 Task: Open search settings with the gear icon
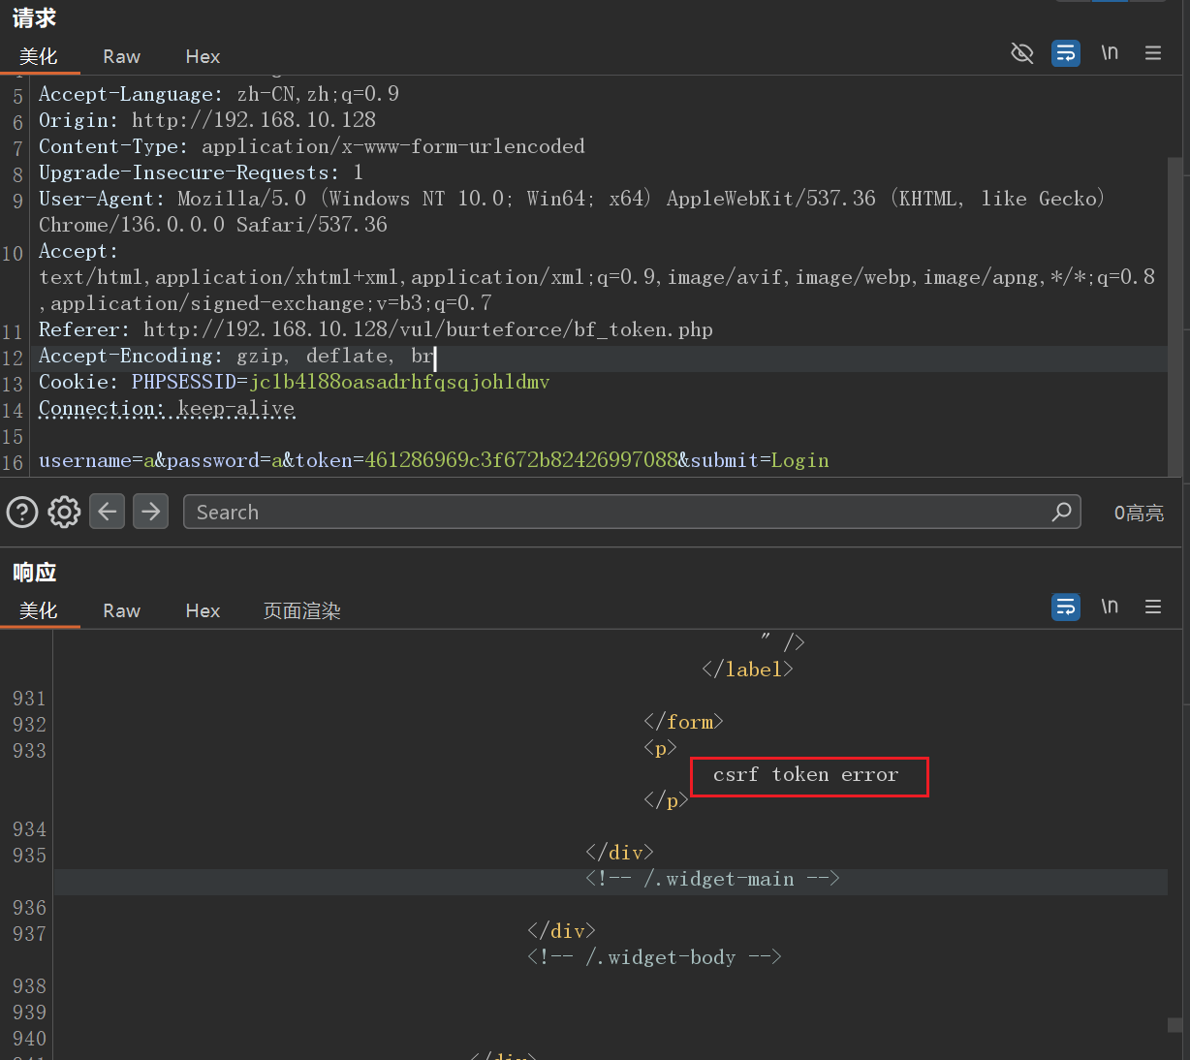[x=64, y=512]
